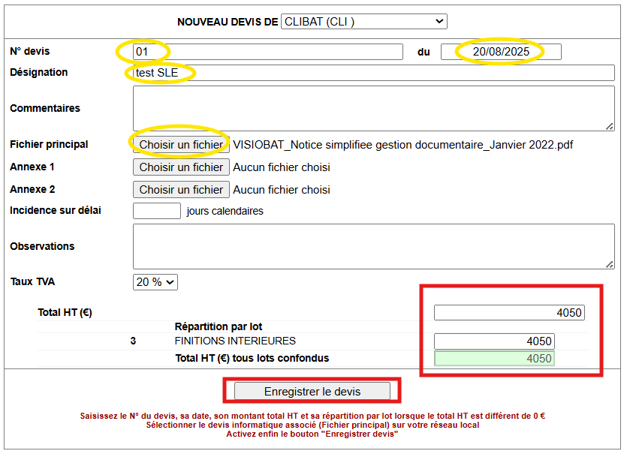Viewport: 627px width, 454px height.
Task: Click the Incidence sur délai days field
Action: click(x=157, y=211)
